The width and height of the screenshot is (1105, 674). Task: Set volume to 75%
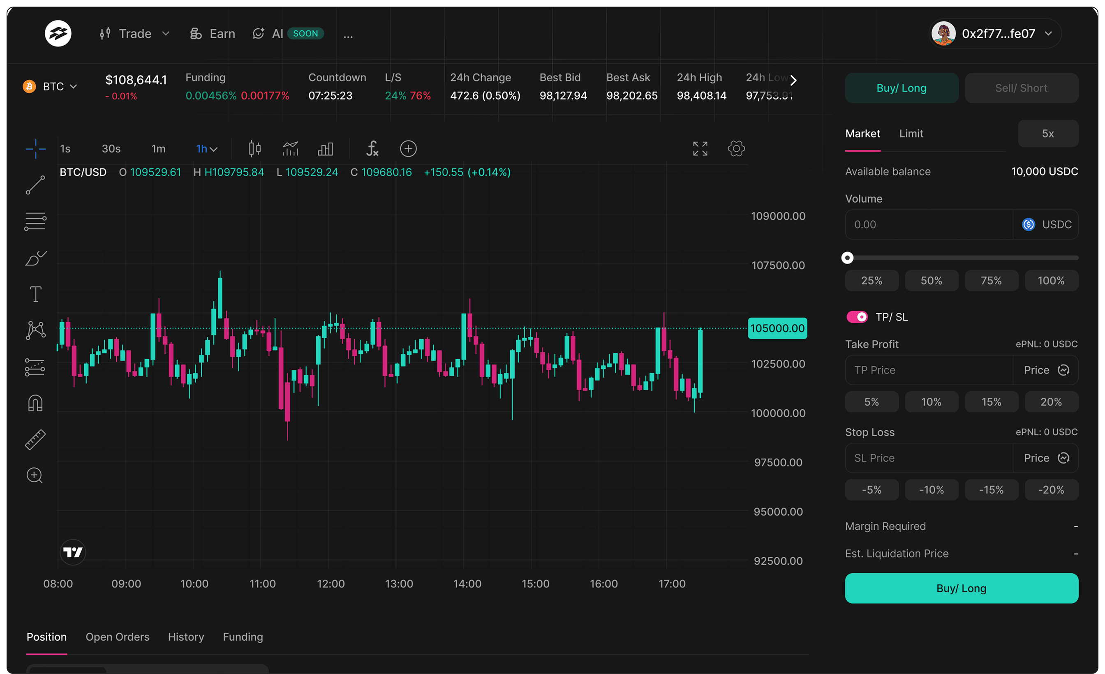pos(991,281)
